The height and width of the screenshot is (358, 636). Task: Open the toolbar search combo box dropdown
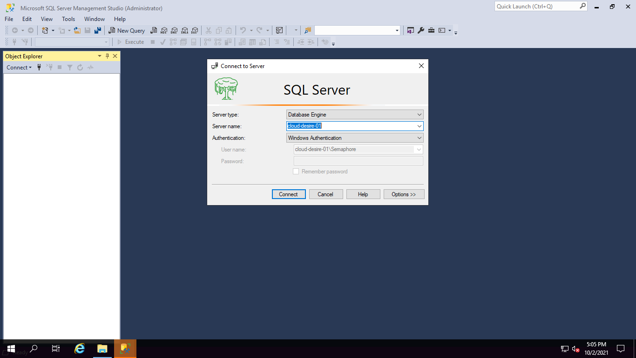tap(397, 30)
